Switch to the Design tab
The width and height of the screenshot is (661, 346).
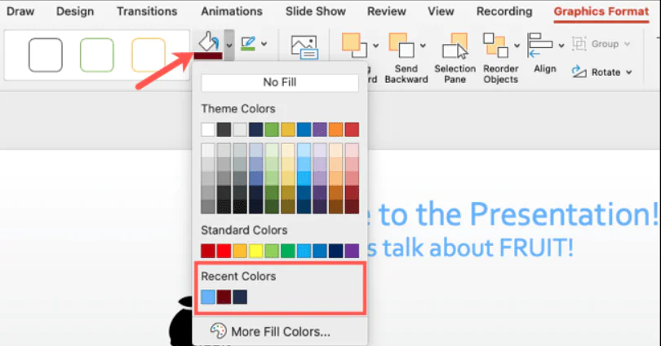(x=75, y=11)
